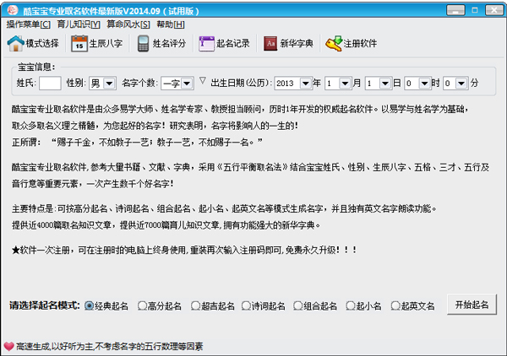This screenshot has width=507, height=356.
Task: Open the 新华字典 dictionary icon
Action: pyautogui.click(x=270, y=43)
